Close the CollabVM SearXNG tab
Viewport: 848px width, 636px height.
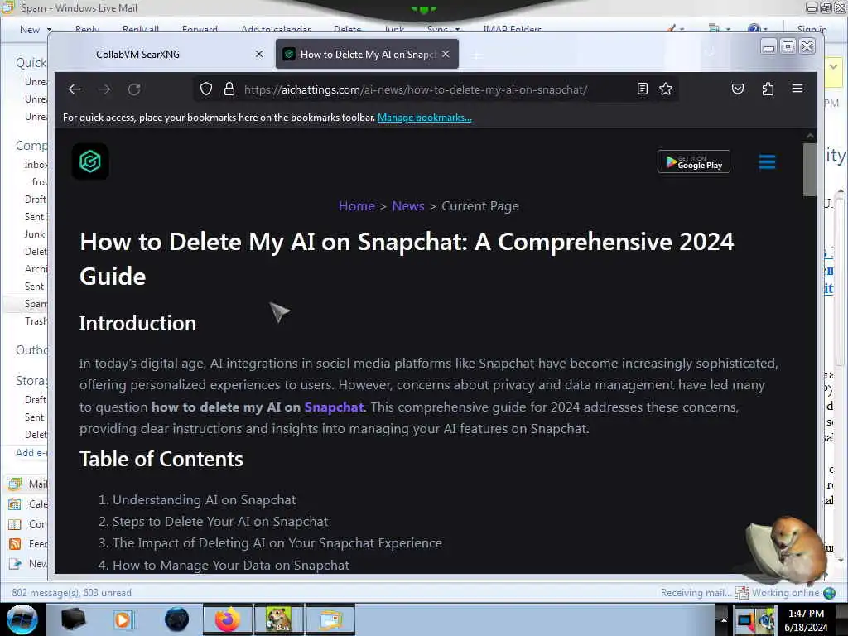[x=259, y=54]
